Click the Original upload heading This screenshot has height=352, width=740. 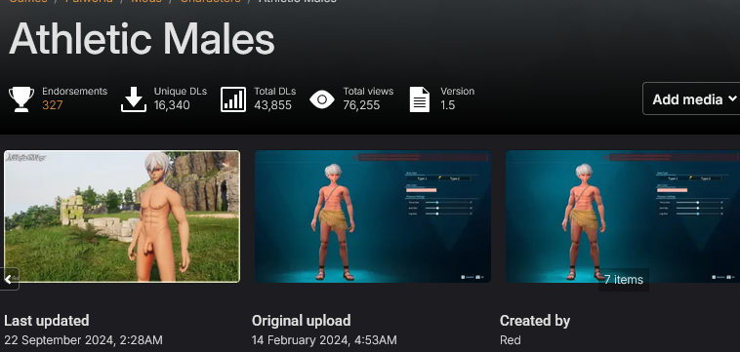(301, 321)
